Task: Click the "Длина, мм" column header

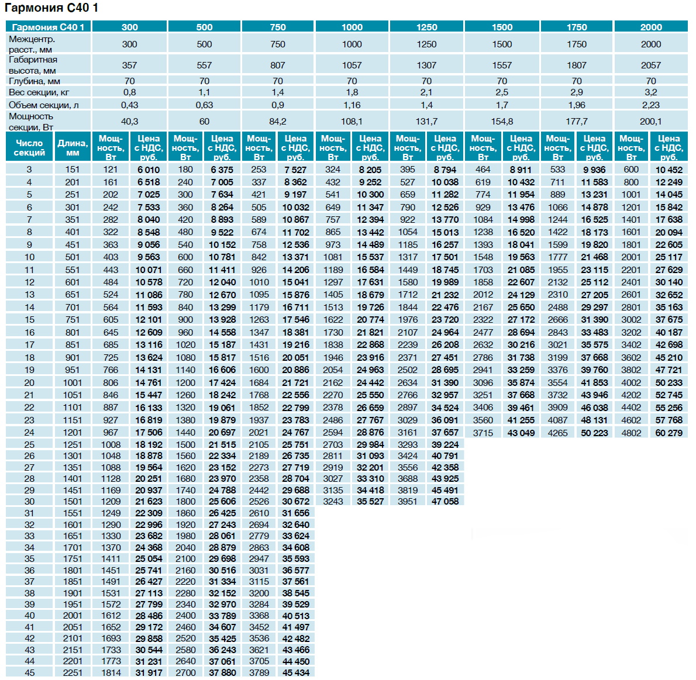Action: coord(73,148)
